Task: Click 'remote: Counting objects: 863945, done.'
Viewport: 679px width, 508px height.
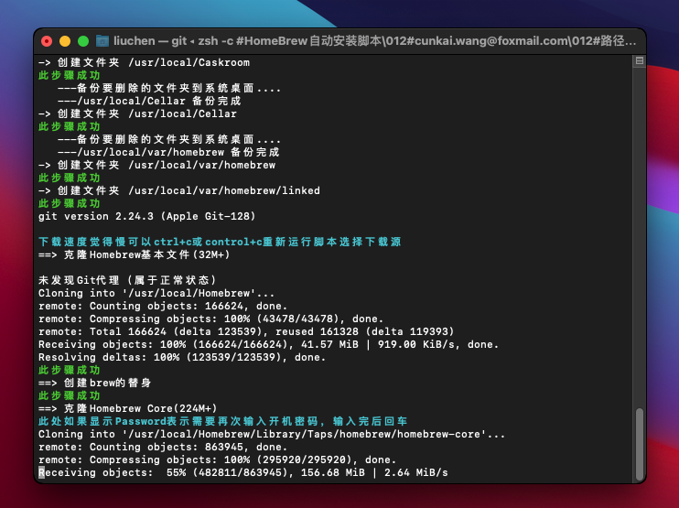Action: pos(163,447)
